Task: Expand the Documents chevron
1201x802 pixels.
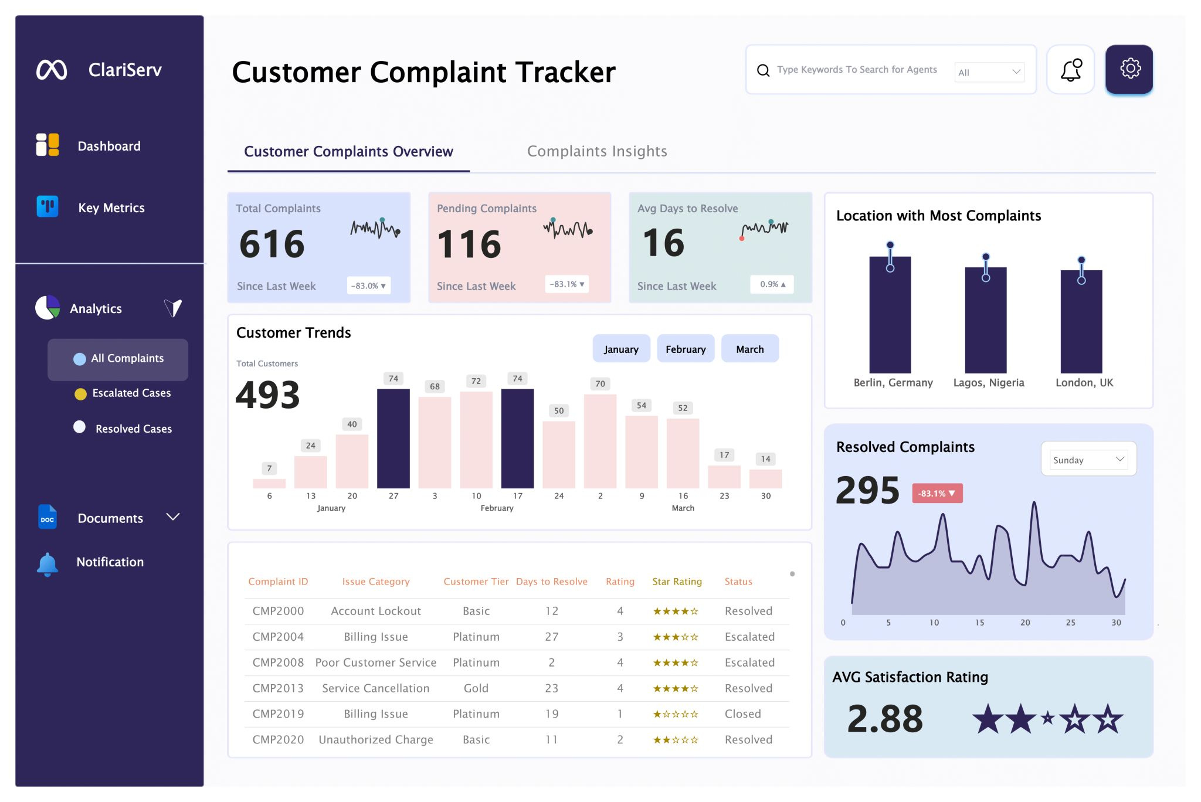Action: coord(172,517)
